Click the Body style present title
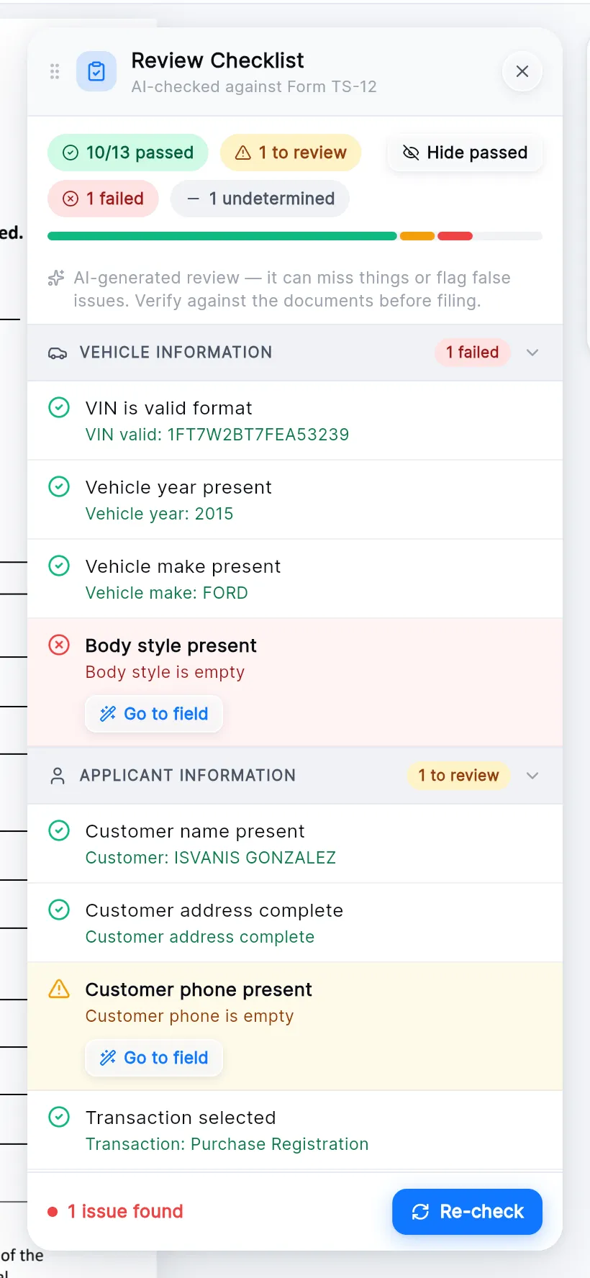 171,645
